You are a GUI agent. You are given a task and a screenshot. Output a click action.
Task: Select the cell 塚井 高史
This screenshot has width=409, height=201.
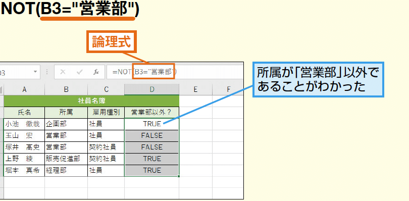click(24, 147)
